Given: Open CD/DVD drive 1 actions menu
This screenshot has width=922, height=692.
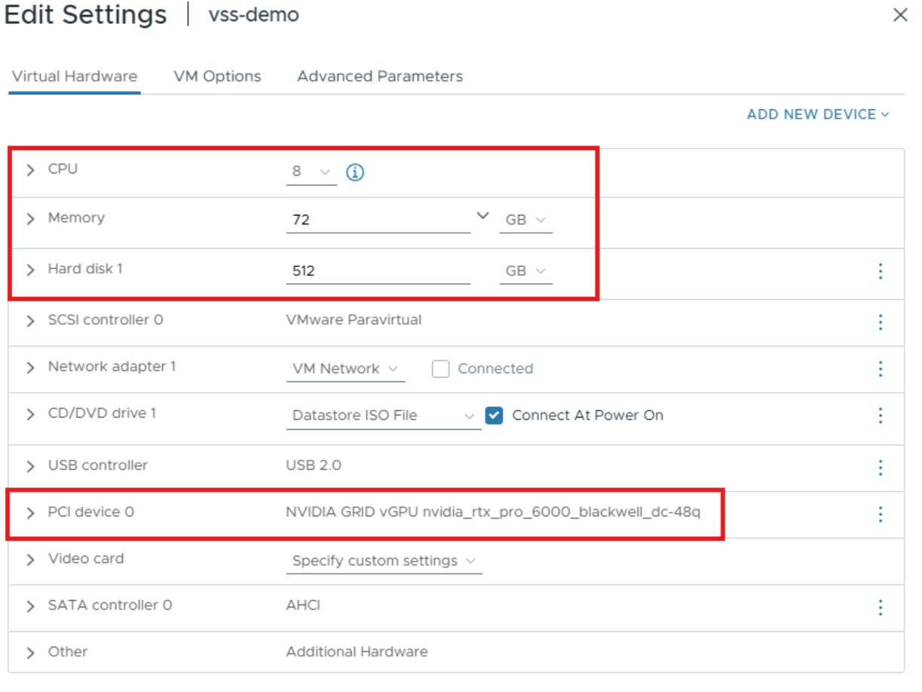Looking at the screenshot, I should pyautogui.click(x=880, y=415).
